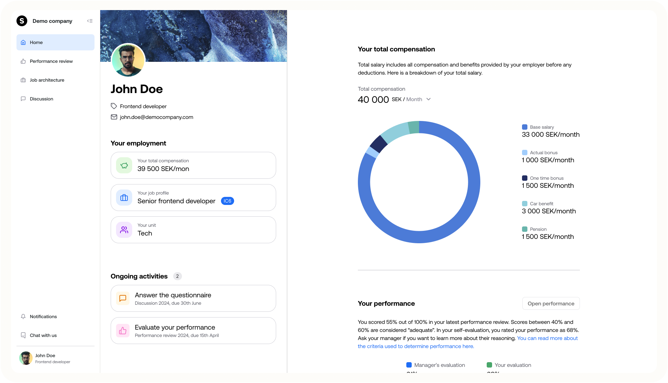Click the pink thumbs-up evaluate icon
668x383 pixels.
[123, 331]
